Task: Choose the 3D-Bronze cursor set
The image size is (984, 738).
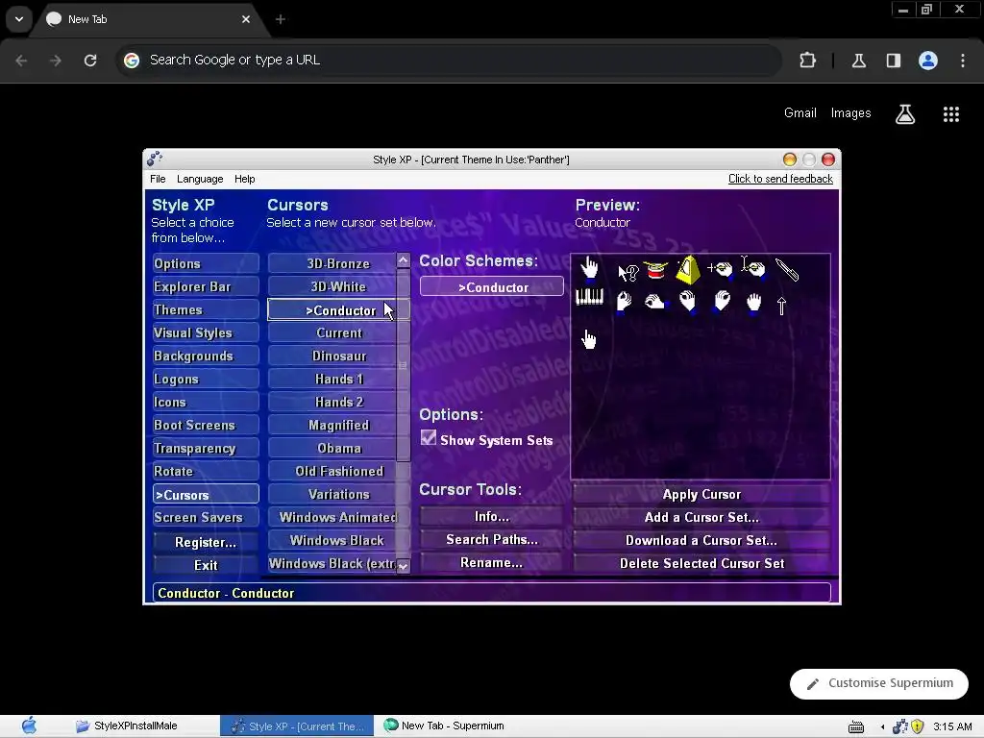Action: 332,263
